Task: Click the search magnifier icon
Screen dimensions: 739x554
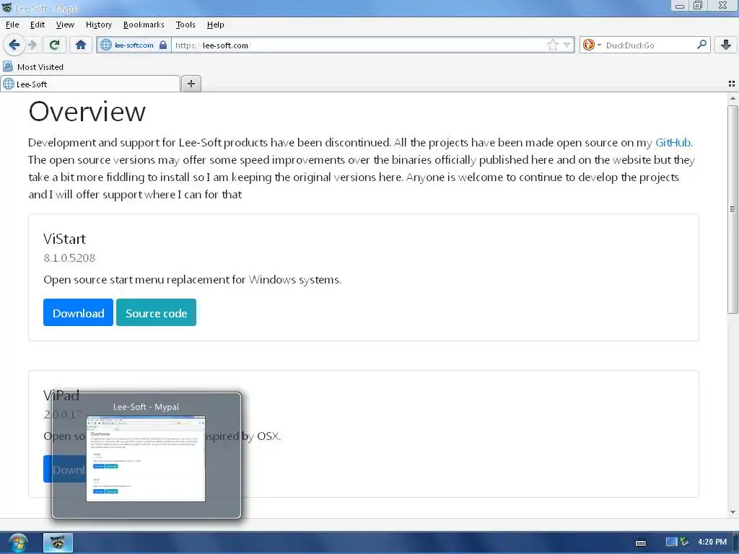Action: click(x=701, y=45)
